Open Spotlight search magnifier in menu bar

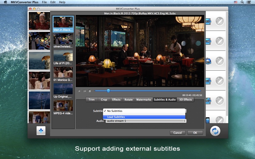242,2
